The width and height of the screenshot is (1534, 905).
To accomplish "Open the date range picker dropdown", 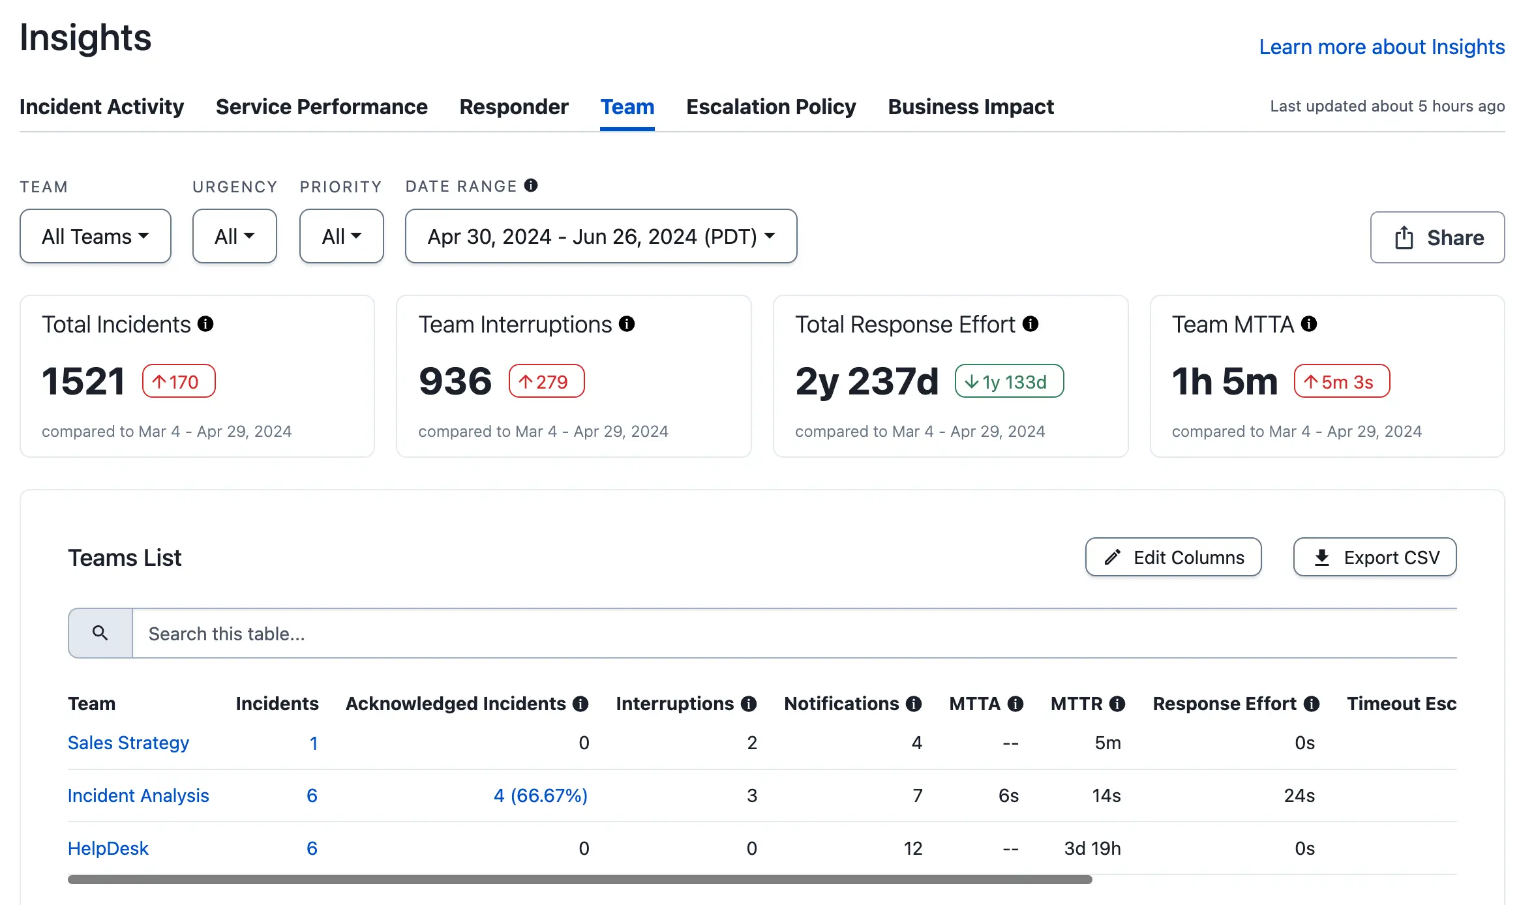I will coord(601,236).
